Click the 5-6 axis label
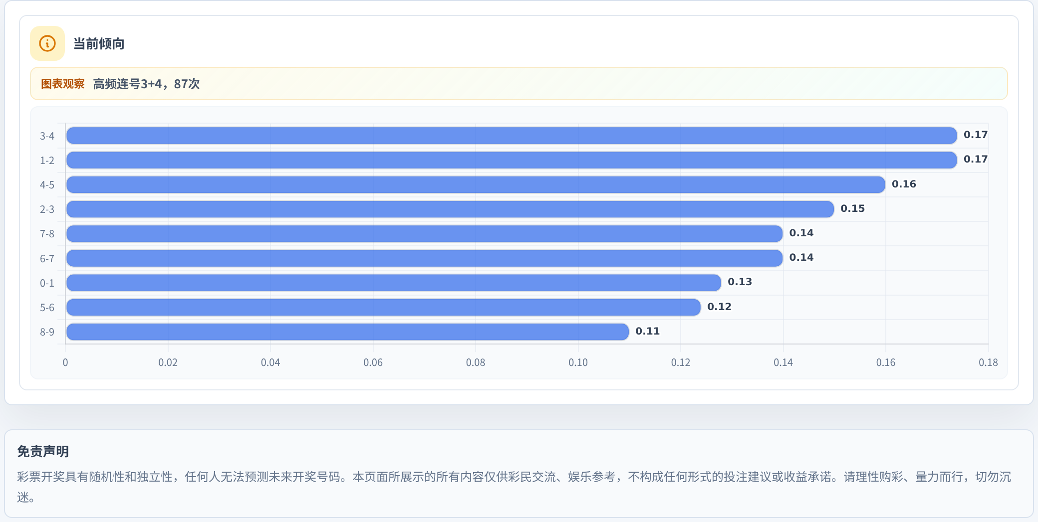 (47, 307)
